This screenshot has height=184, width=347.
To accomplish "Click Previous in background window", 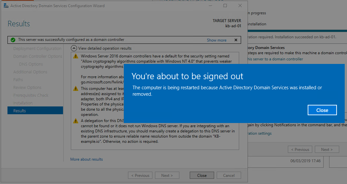I will [x=300, y=150].
